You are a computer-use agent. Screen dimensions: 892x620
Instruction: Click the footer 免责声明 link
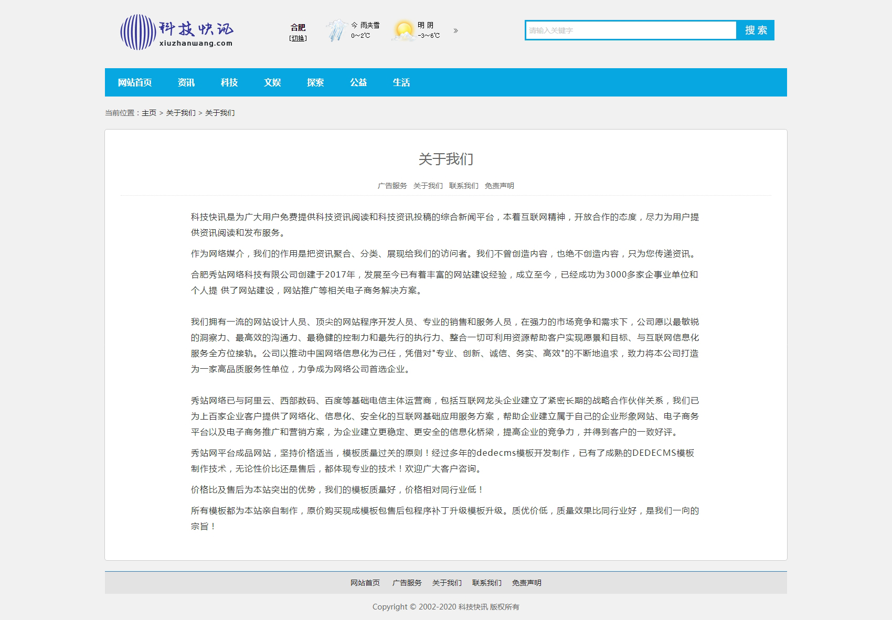tap(527, 583)
